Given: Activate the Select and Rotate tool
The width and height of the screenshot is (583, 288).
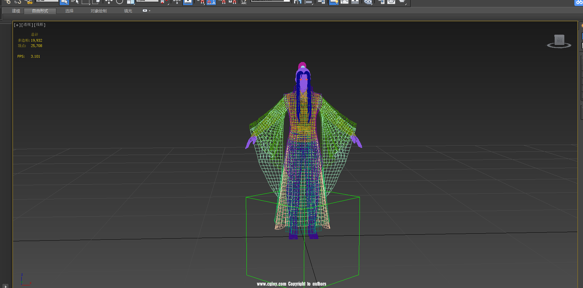Looking at the screenshot, I should pos(119,2).
